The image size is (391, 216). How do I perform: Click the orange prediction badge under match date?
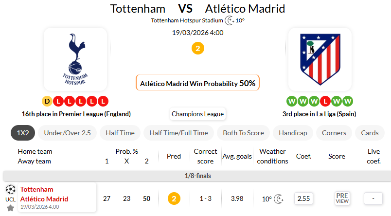197,48
